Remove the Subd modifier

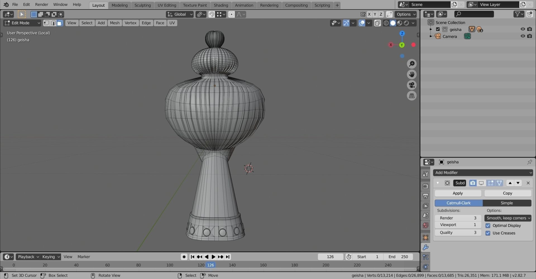[x=528, y=183]
